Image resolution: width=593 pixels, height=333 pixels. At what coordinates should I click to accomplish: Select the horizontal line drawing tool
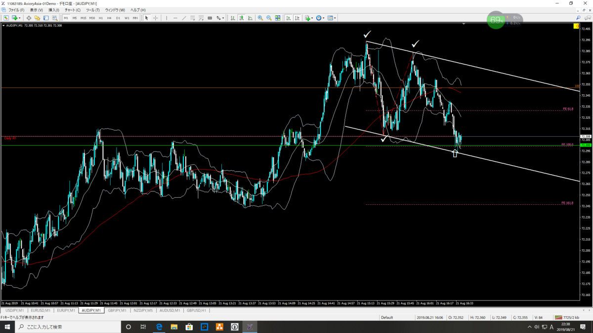coord(175,18)
